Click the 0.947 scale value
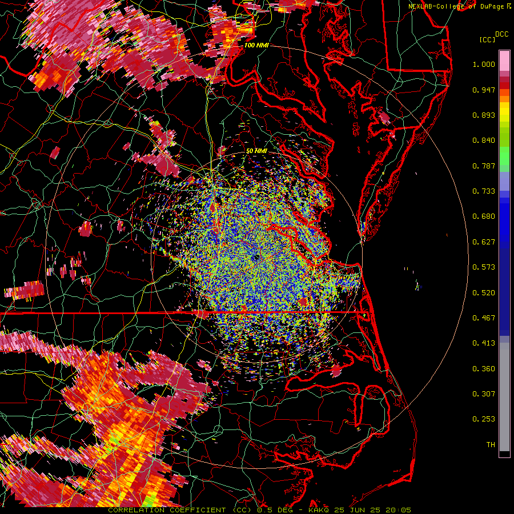 (x=484, y=90)
